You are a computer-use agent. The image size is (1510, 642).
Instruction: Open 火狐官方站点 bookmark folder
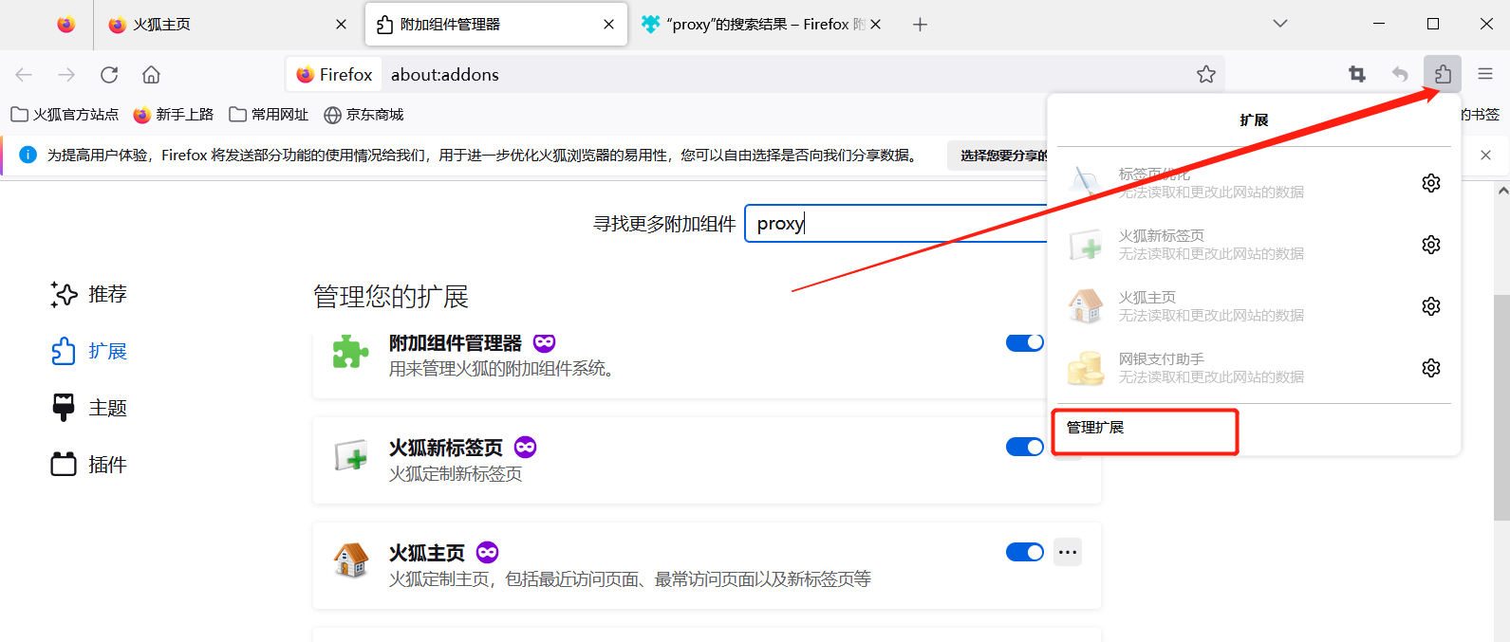65,115
